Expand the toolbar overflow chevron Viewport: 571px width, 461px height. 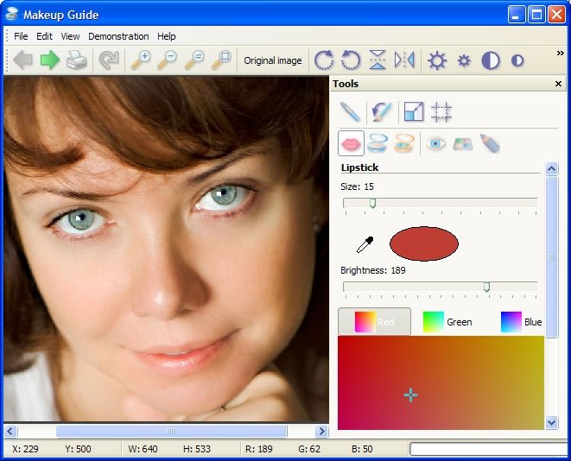click(560, 54)
